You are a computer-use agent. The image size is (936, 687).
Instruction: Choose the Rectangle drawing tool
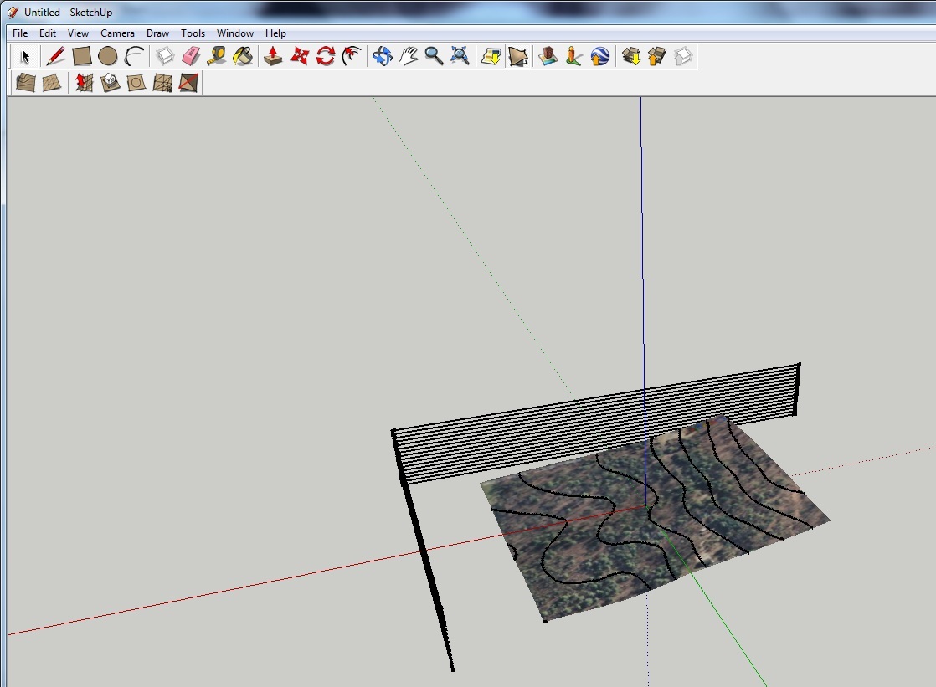point(81,56)
